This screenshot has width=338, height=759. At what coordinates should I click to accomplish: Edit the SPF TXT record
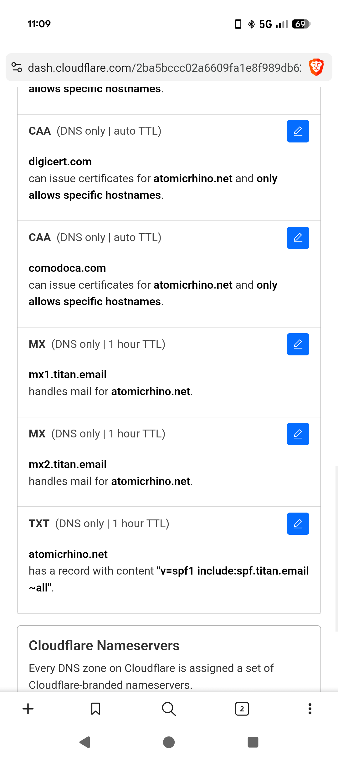point(298,524)
